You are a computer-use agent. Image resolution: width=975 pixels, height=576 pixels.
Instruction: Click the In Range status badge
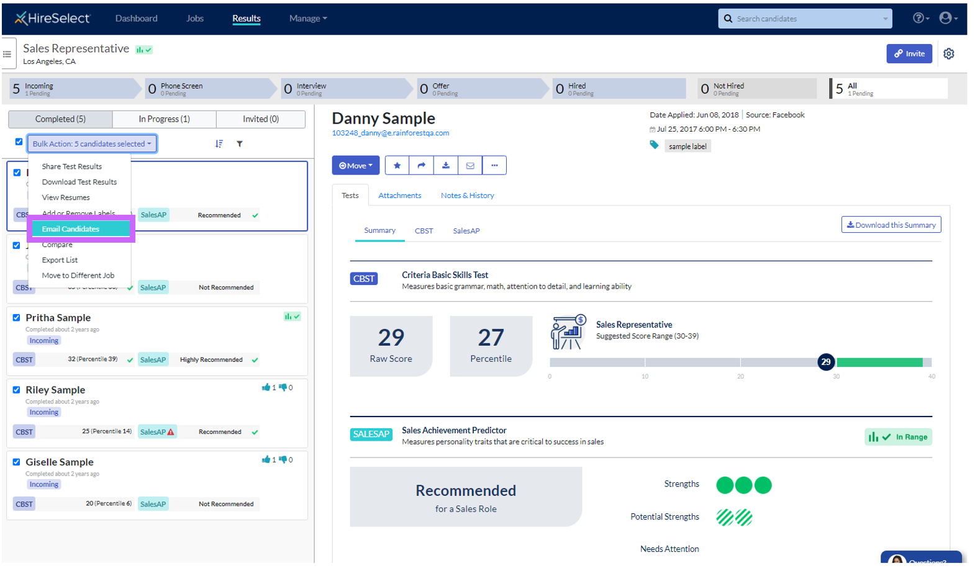pyautogui.click(x=898, y=437)
